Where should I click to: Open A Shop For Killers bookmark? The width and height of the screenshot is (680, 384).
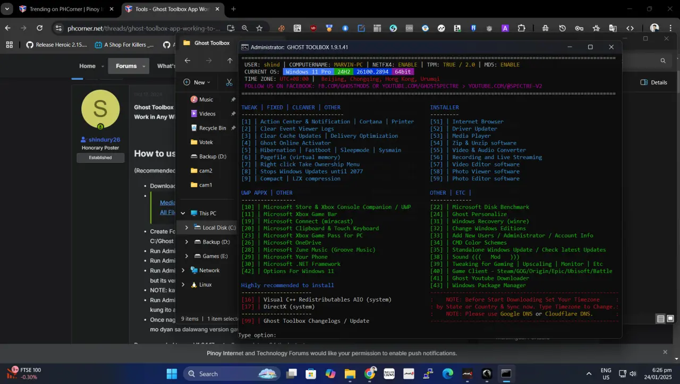[124, 45]
